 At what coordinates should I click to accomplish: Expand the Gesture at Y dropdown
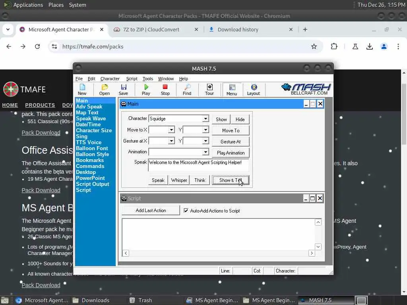tap(205, 141)
